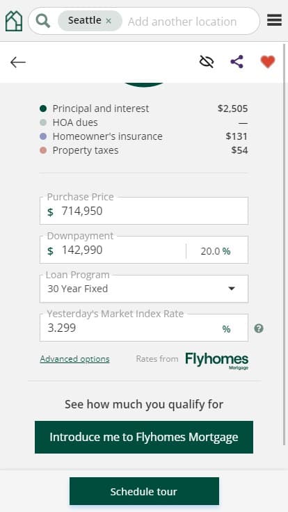
Task: Hide this listing with the crossed-eye icon
Action: point(207,61)
